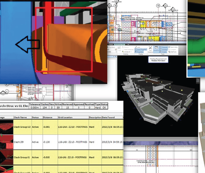Click the Arch+Struc vs GL Elec test name
This screenshot has height=173, width=205.
coord(14,106)
